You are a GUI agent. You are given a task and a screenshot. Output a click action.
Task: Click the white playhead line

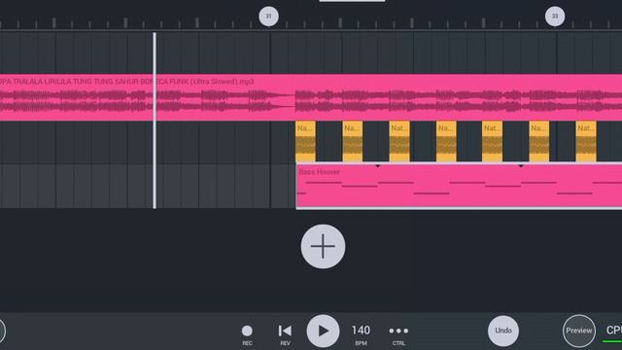155,121
